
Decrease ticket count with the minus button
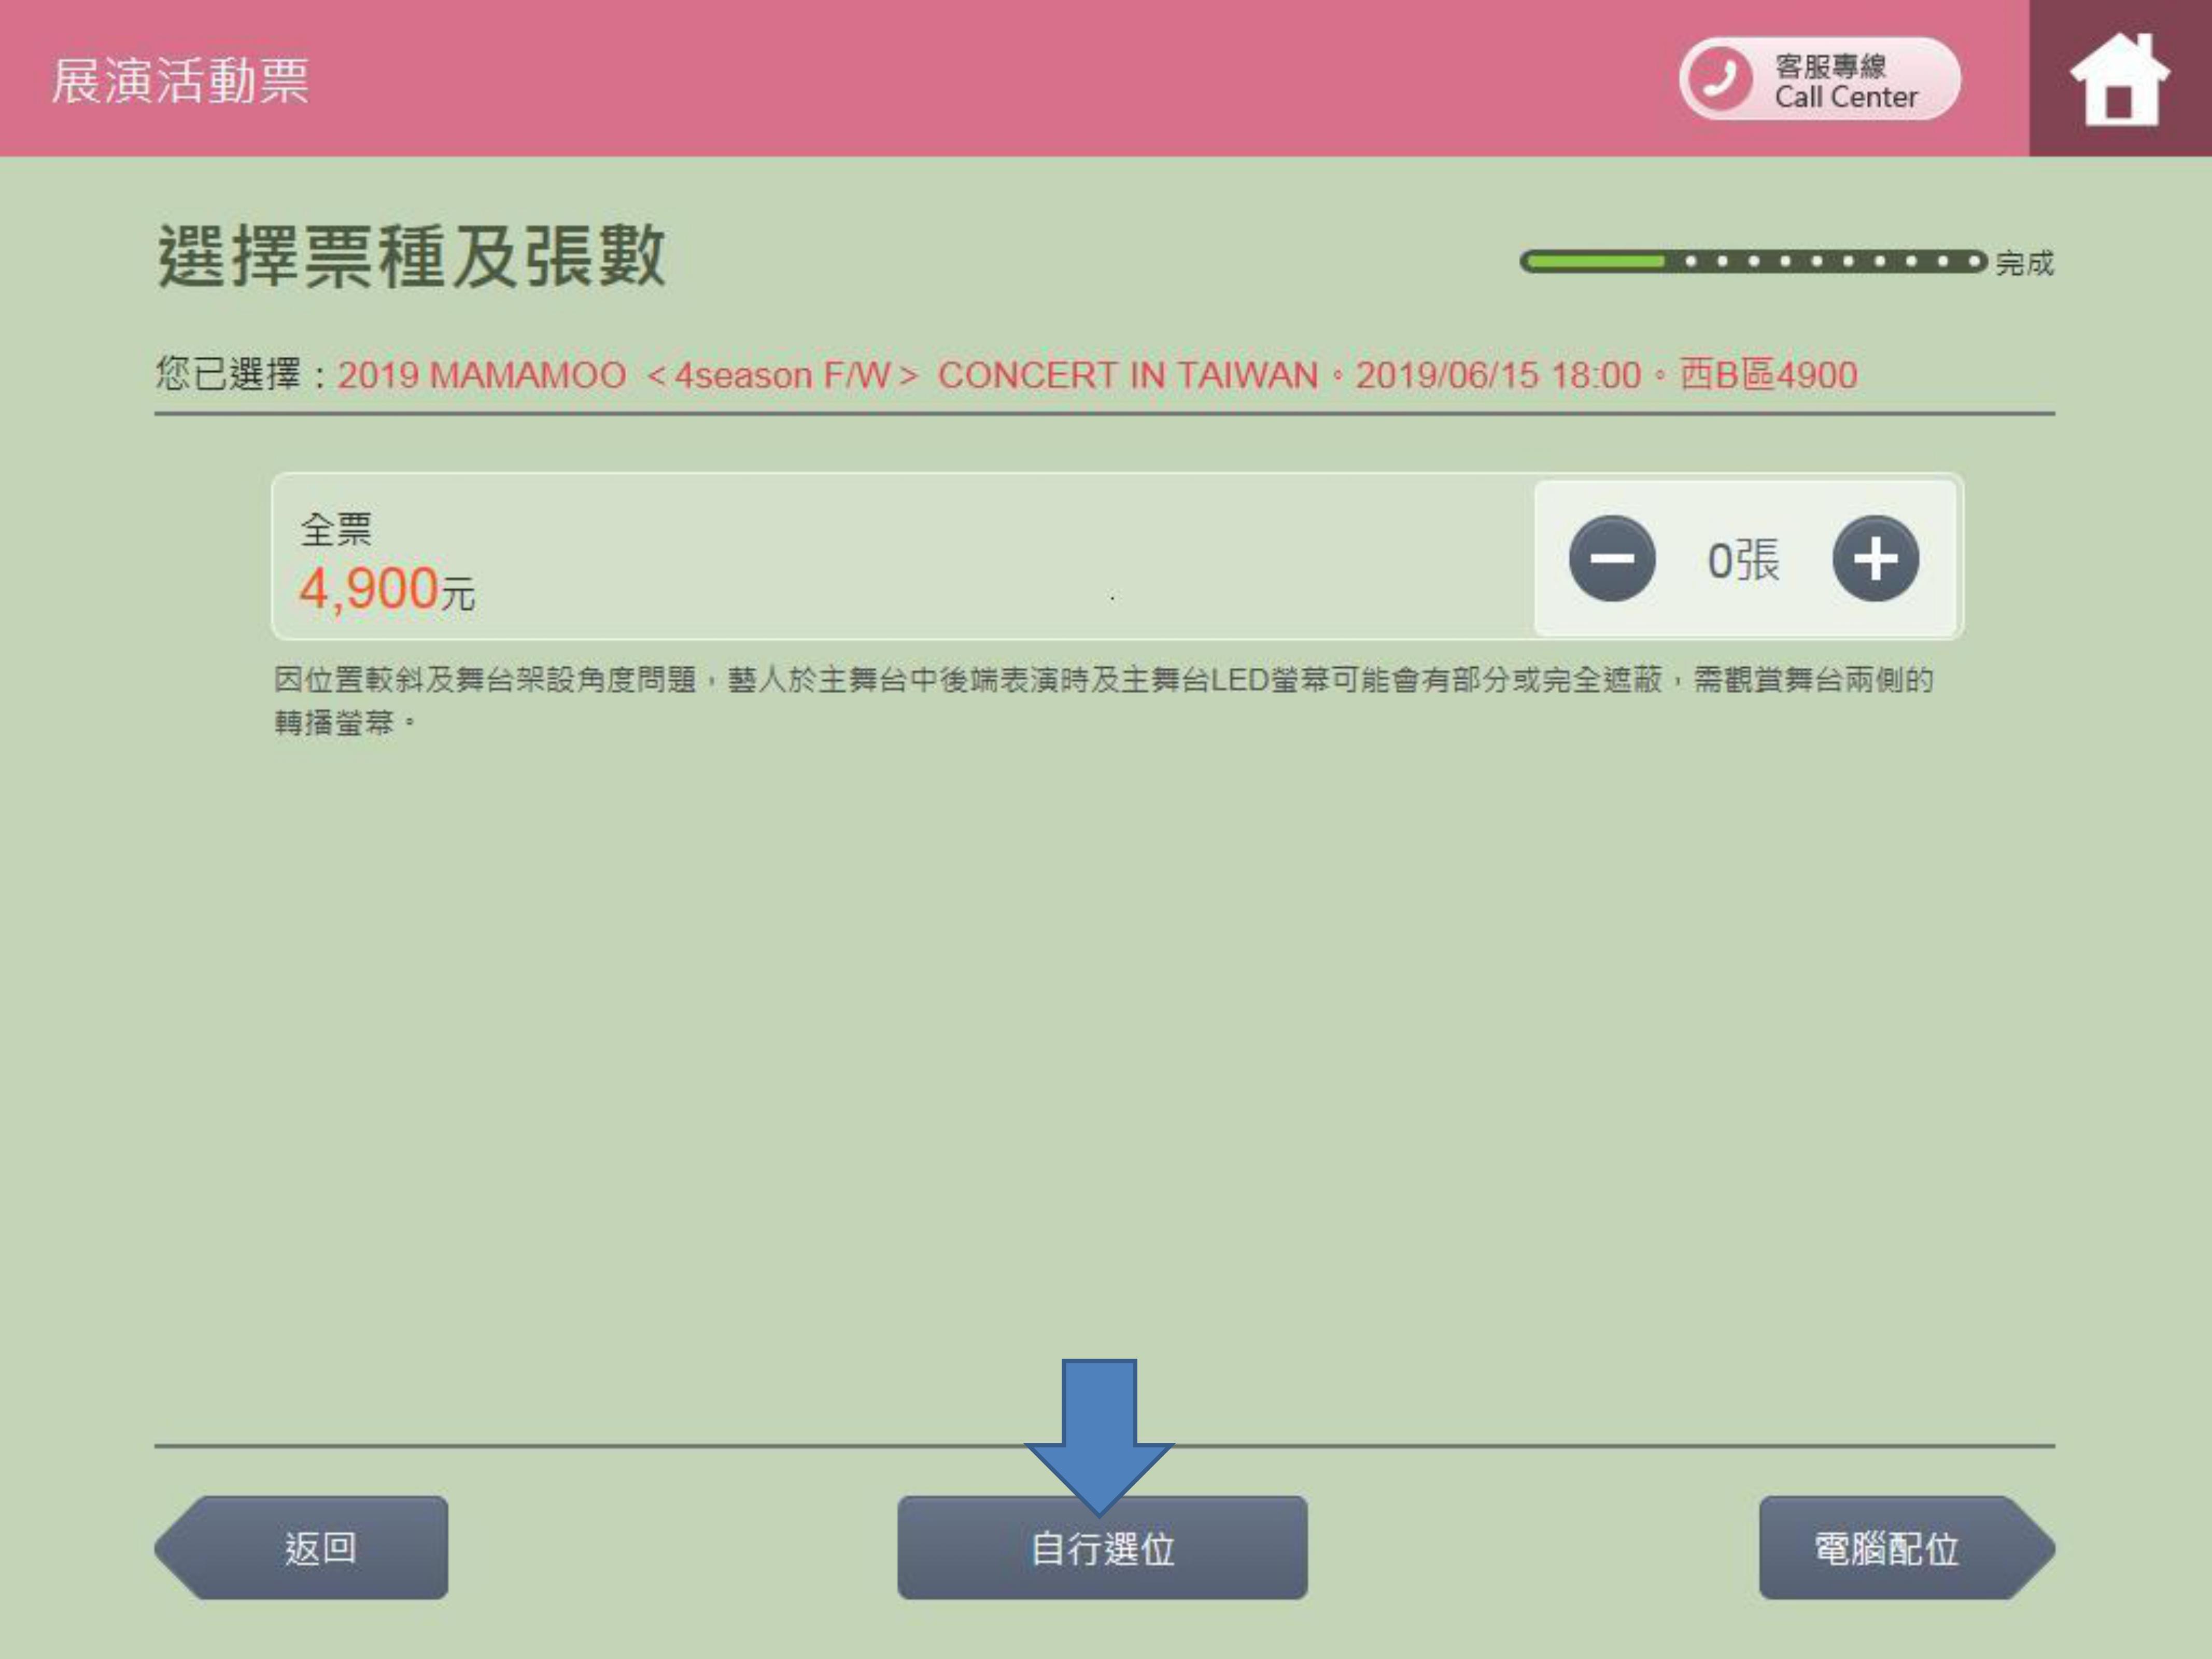coord(1612,559)
